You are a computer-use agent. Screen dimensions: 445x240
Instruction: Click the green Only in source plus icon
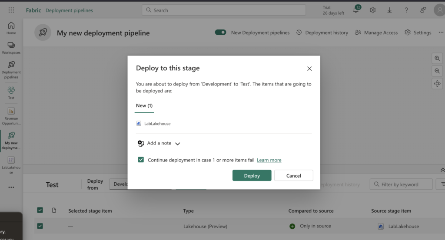point(292,226)
